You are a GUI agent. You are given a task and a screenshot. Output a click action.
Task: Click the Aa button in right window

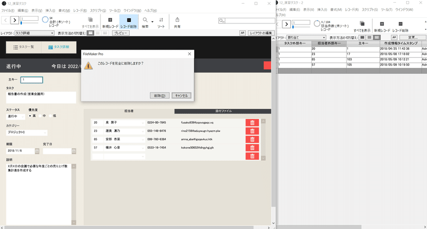394,37
